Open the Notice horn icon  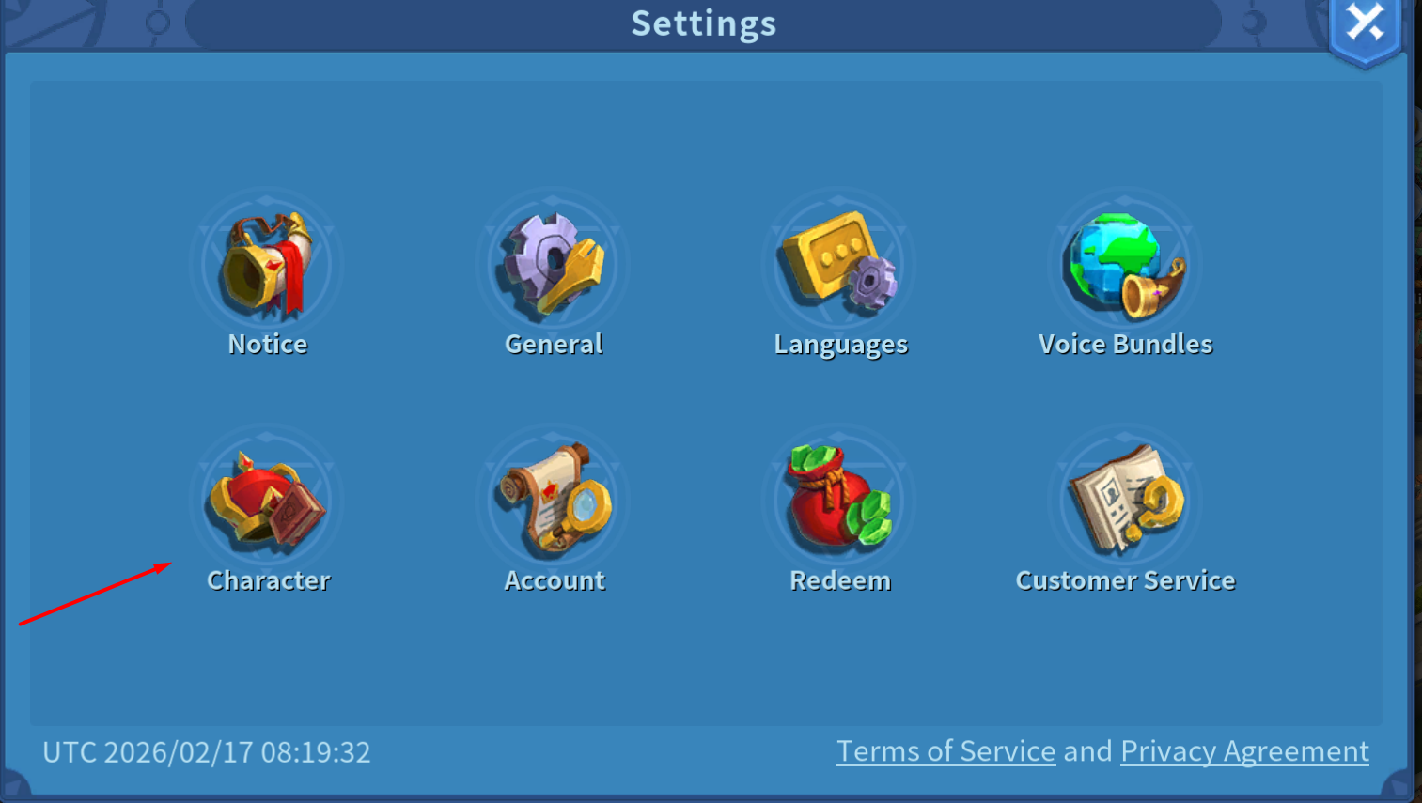coord(267,264)
